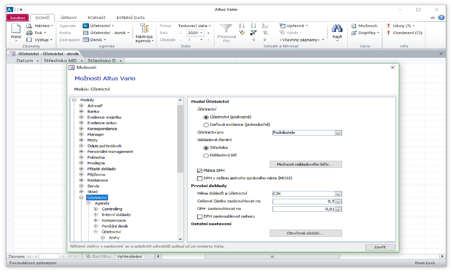453x273 pixels.
Task: Open Doplňky add-ins icon
Action: [x=354, y=33]
